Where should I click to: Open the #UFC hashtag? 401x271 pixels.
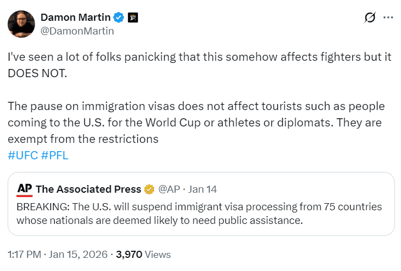click(23, 155)
